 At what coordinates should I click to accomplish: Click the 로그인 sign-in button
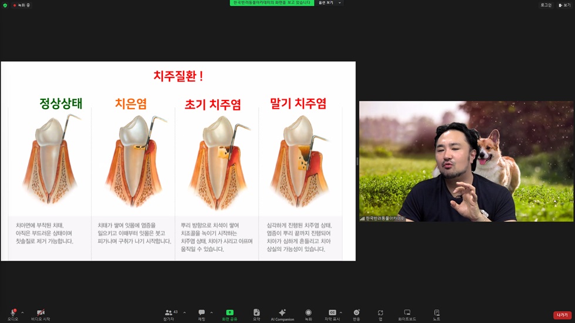[546, 5]
